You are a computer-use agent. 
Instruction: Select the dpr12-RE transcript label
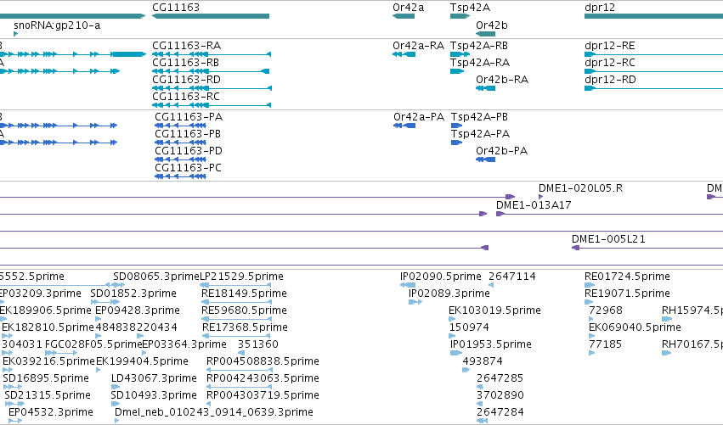(609, 46)
